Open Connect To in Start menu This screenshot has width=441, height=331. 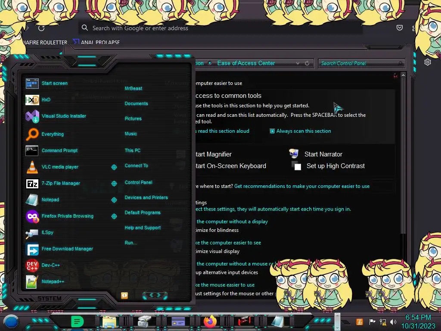[136, 166]
